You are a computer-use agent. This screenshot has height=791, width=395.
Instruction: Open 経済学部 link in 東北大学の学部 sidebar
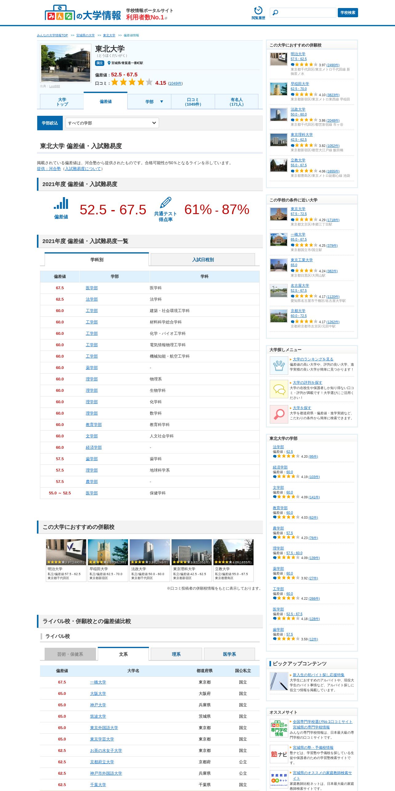pos(280,467)
